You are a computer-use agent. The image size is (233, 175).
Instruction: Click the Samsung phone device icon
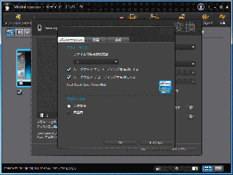coord(39,28)
